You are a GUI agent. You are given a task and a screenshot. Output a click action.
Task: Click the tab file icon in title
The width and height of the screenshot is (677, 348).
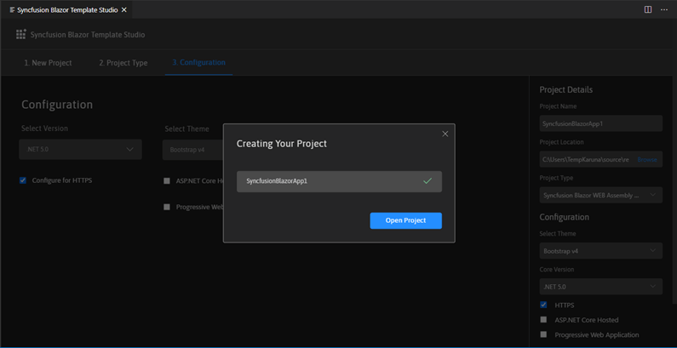point(11,10)
